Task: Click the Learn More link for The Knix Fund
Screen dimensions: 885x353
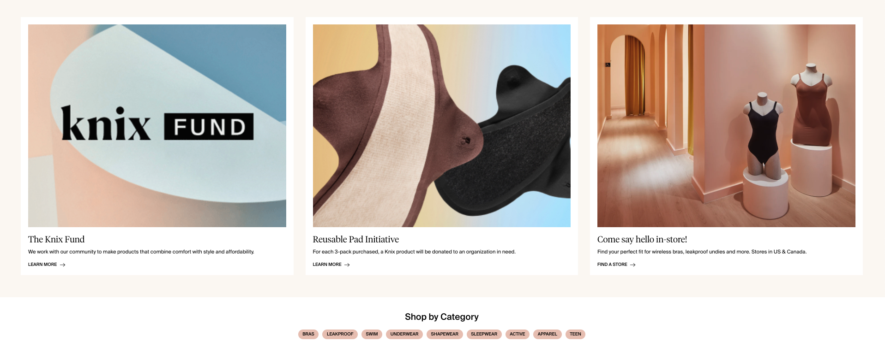Action: click(42, 265)
